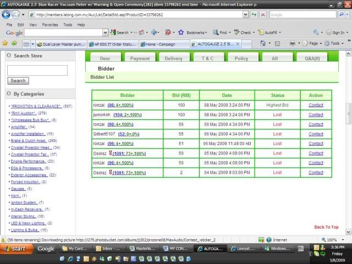
Task: Switch to the Payment tab
Action: point(140,58)
